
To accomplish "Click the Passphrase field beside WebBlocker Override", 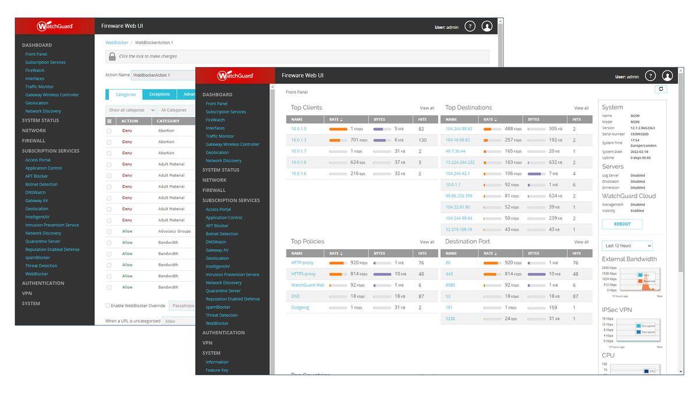I will [x=182, y=305].
